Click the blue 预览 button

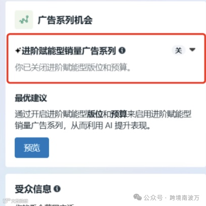[x=32, y=147]
